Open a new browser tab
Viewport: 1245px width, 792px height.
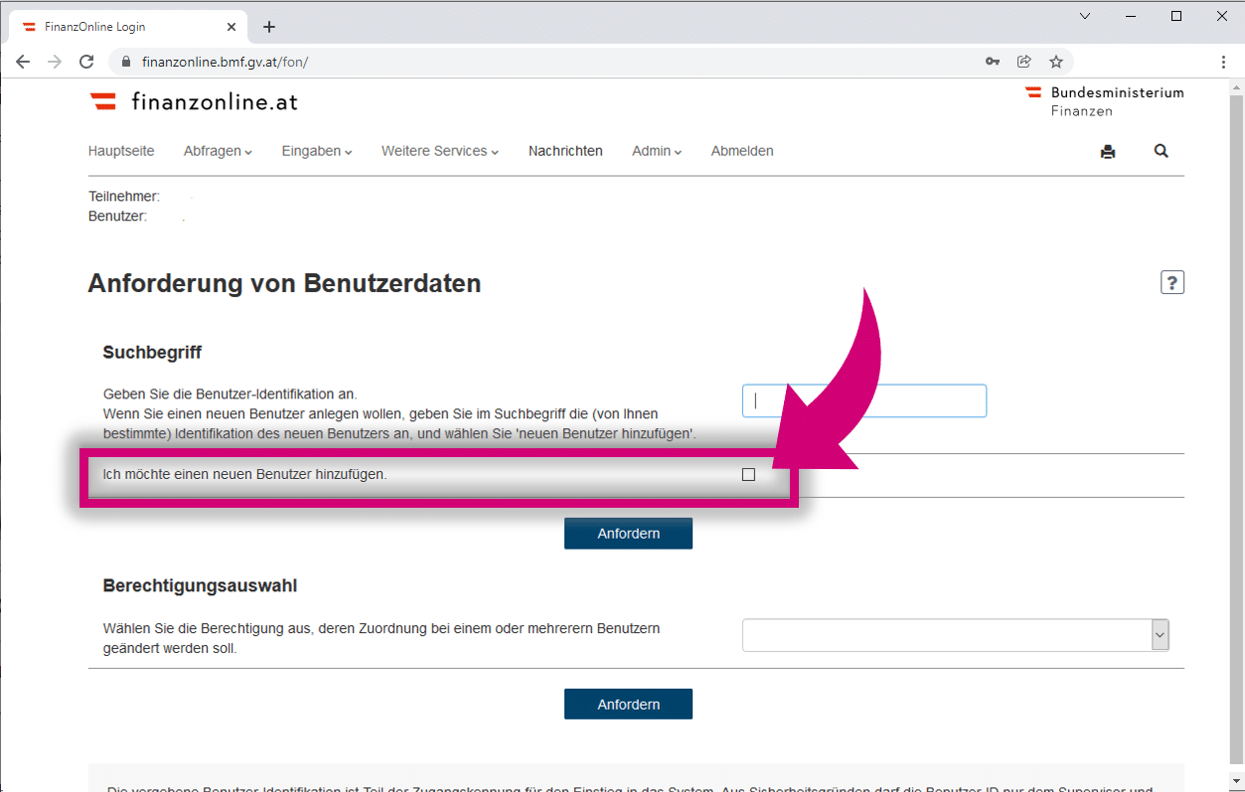click(269, 27)
